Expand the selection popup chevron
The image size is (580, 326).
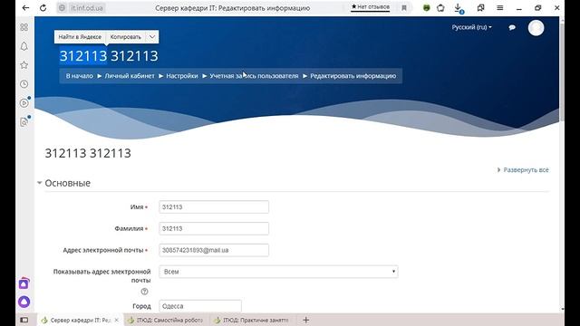click(152, 37)
